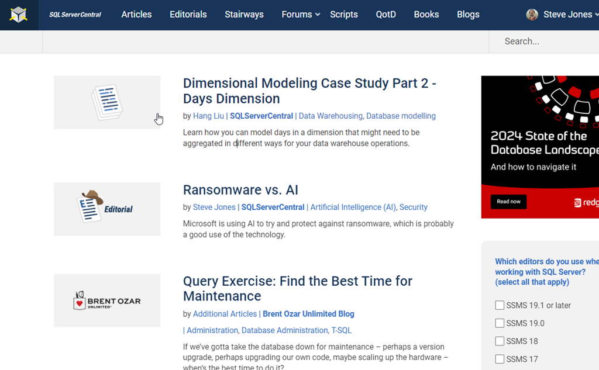Click the Brent Ozar Unlimited logo

(x=107, y=300)
